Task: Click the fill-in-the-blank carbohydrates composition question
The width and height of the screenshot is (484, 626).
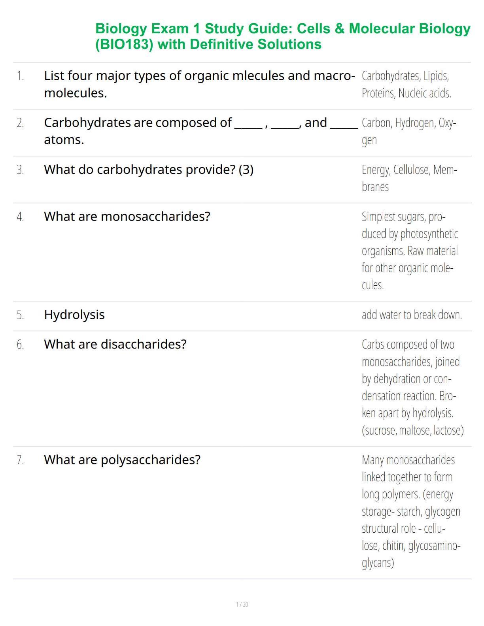Action: pos(200,131)
